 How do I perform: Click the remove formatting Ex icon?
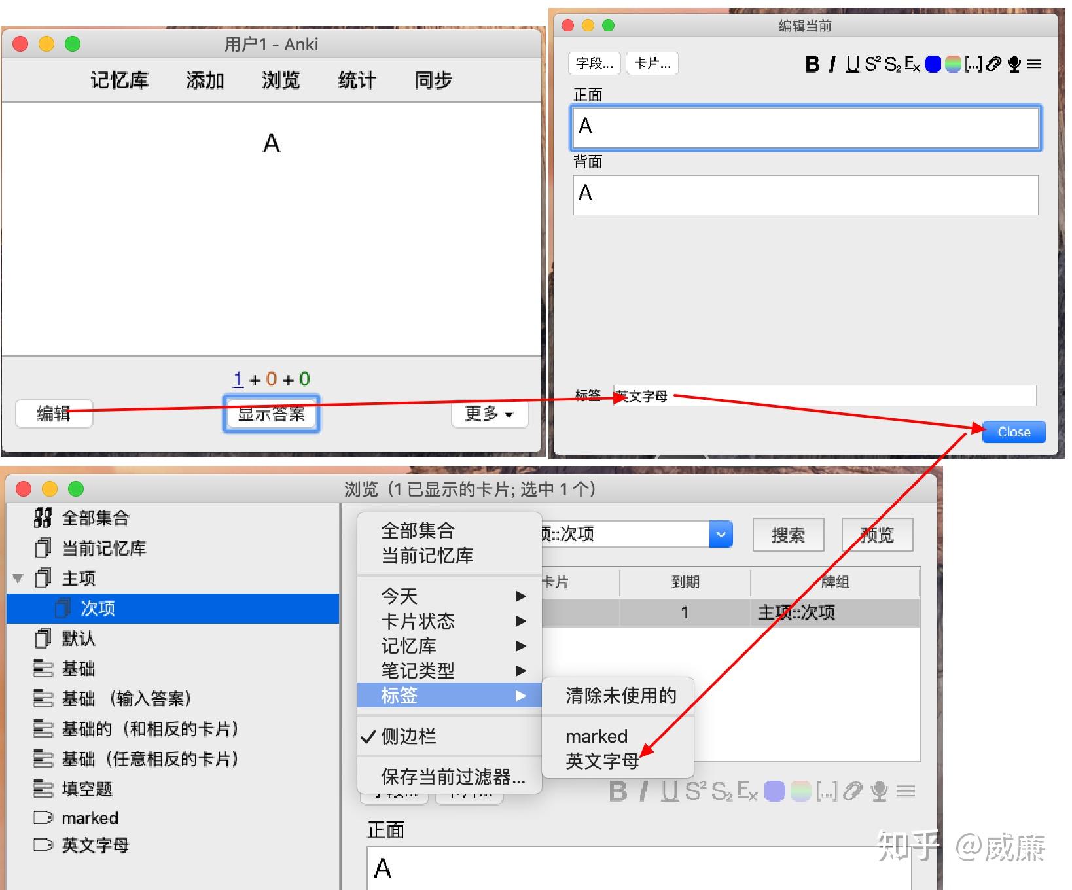coord(912,64)
